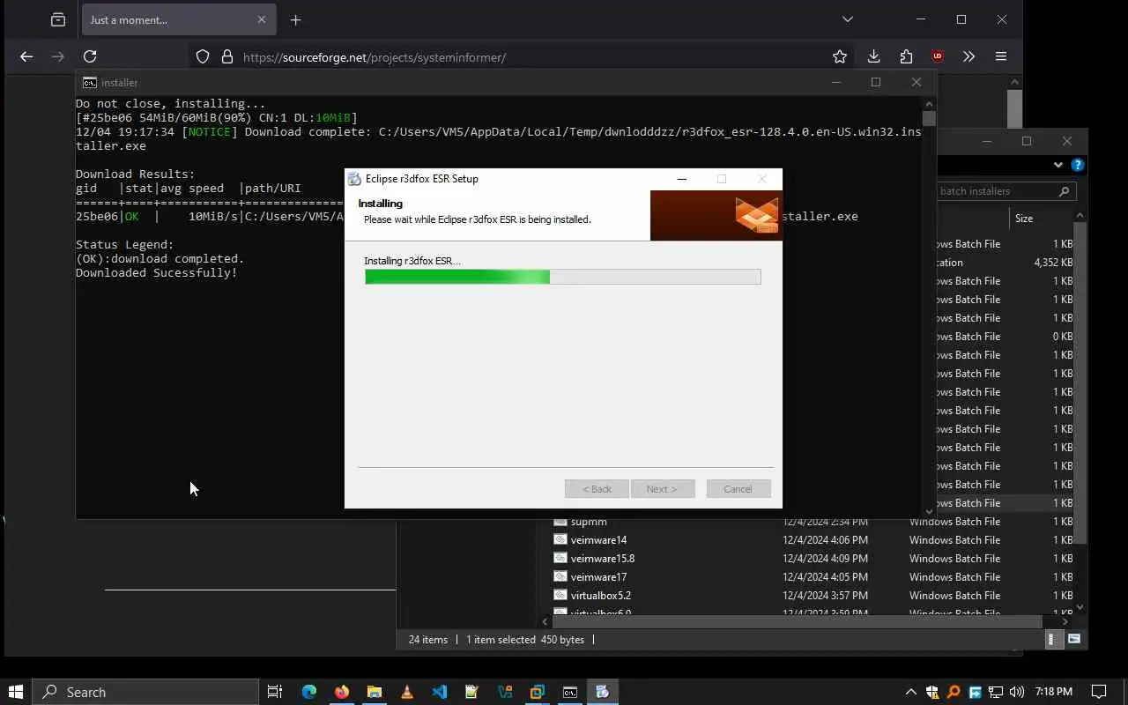Select the veimware15.8 file
This screenshot has width=1128, height=705.
coord(602,559)
